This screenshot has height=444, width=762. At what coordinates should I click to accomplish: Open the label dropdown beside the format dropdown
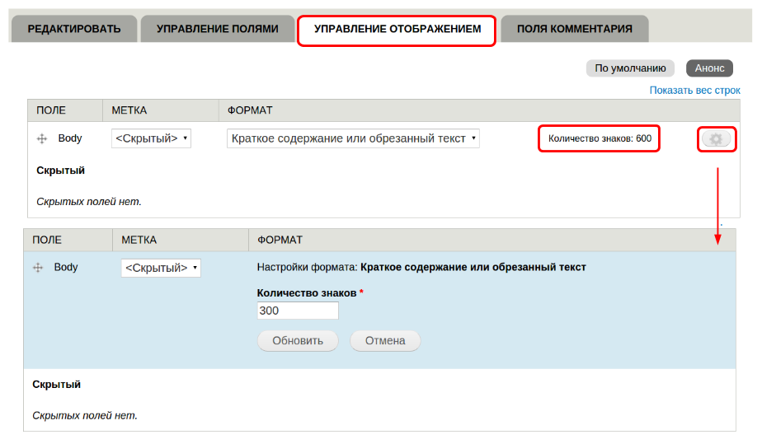click(151, 138)
